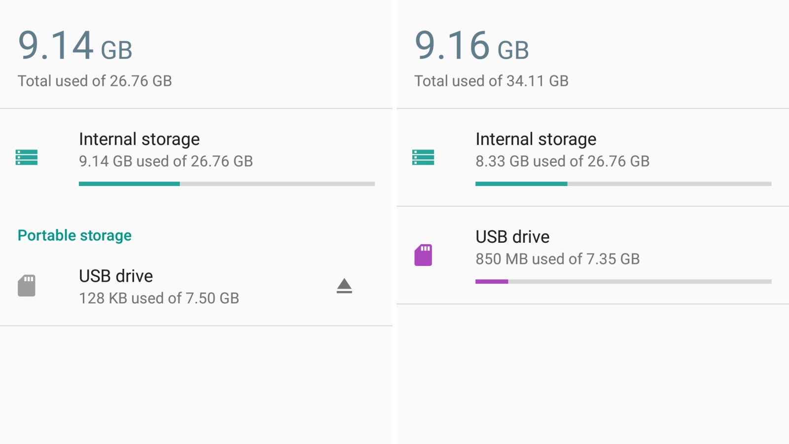Tap the storage icon beside 9.14 GB used entry
The image size is (789, 444).
(x=27, y=157)
